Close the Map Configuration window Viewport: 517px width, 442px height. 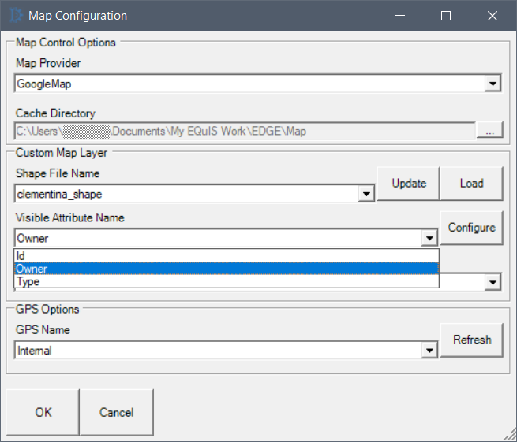[x=493, y=16]
